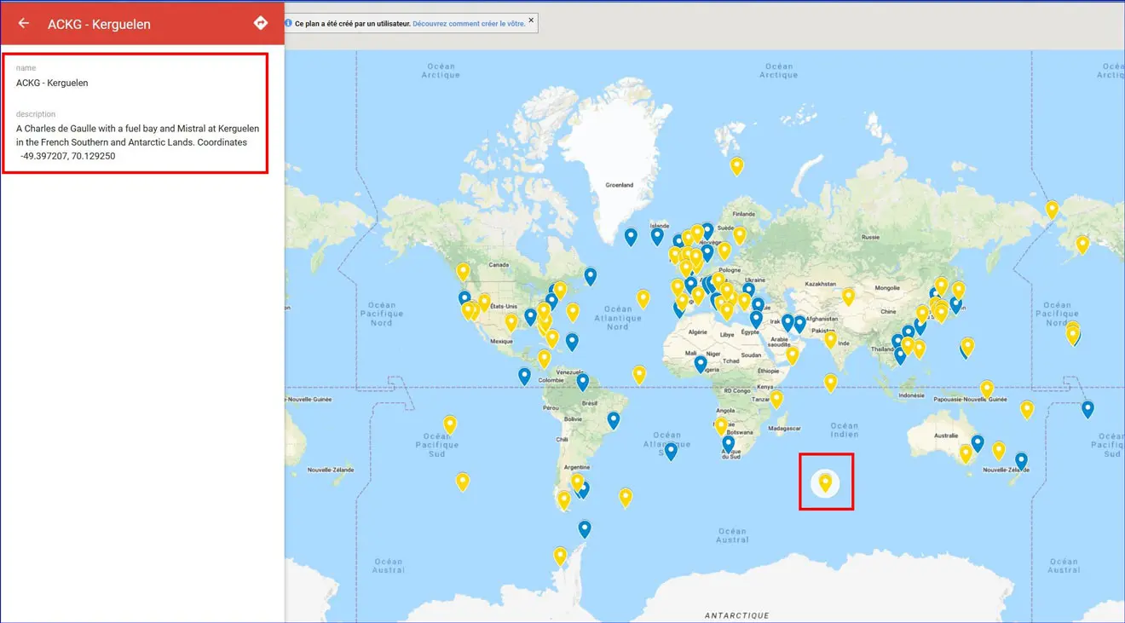The height and width of the screenshot is (623, 1125).
Task: Select yellow pin in western Canada
Action: 463,272
